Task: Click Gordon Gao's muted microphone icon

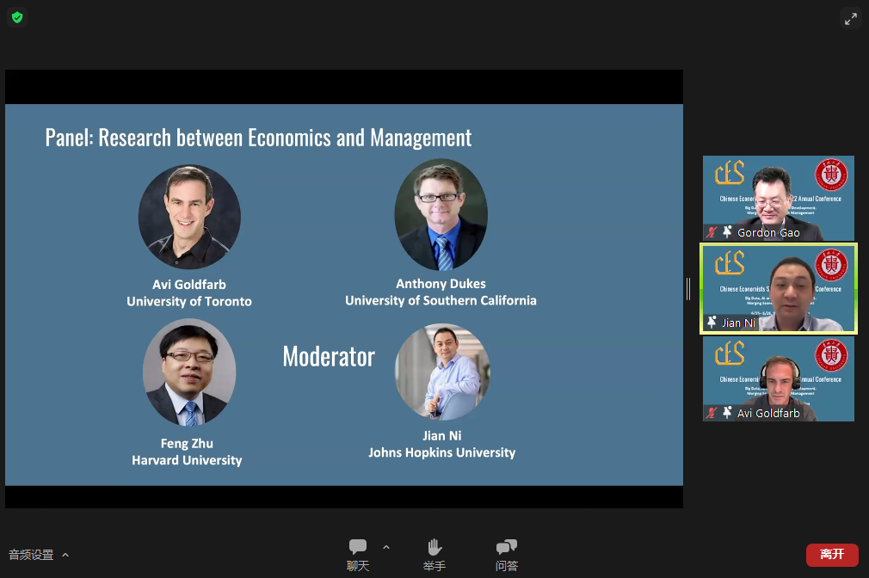Action: pos(712,232)
